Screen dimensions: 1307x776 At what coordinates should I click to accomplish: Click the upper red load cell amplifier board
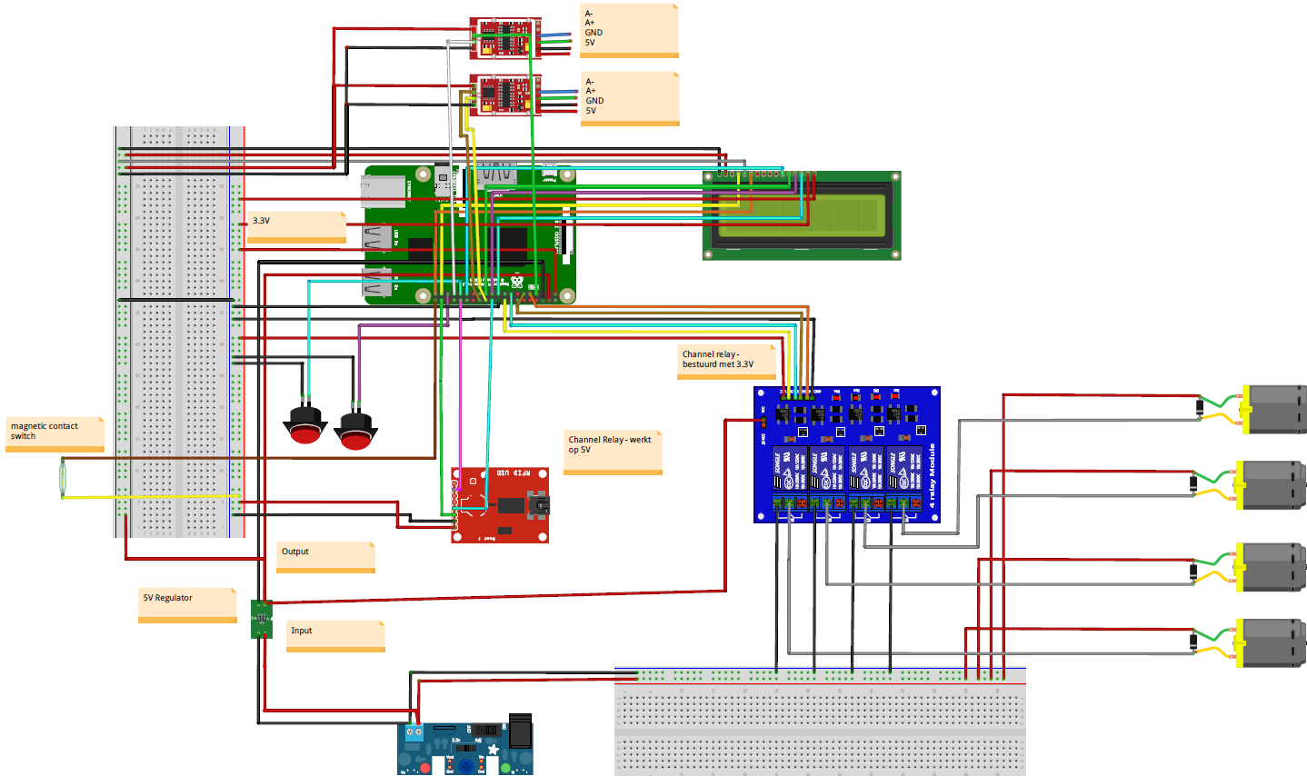504,39
